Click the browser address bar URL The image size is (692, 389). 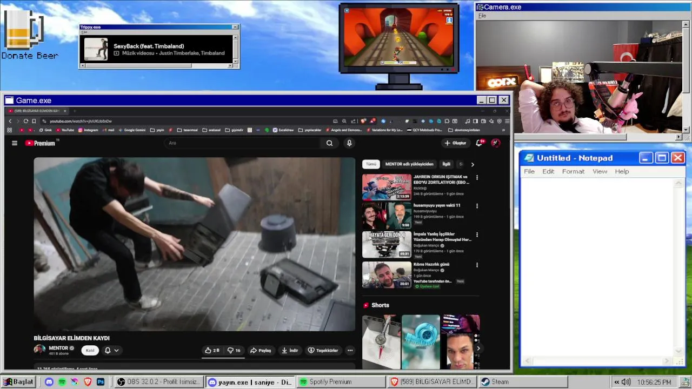coord(81,121)
